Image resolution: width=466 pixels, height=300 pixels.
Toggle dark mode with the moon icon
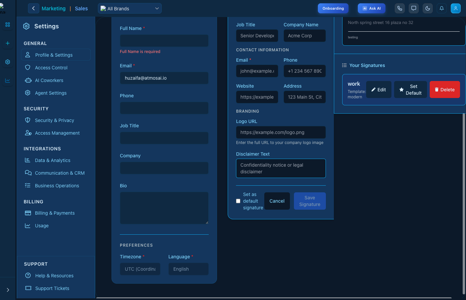[x=428, y=8]
